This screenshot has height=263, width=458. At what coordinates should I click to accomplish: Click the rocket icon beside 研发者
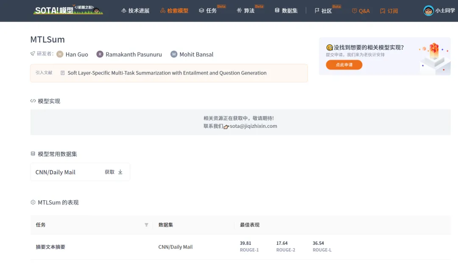(33, 54)
